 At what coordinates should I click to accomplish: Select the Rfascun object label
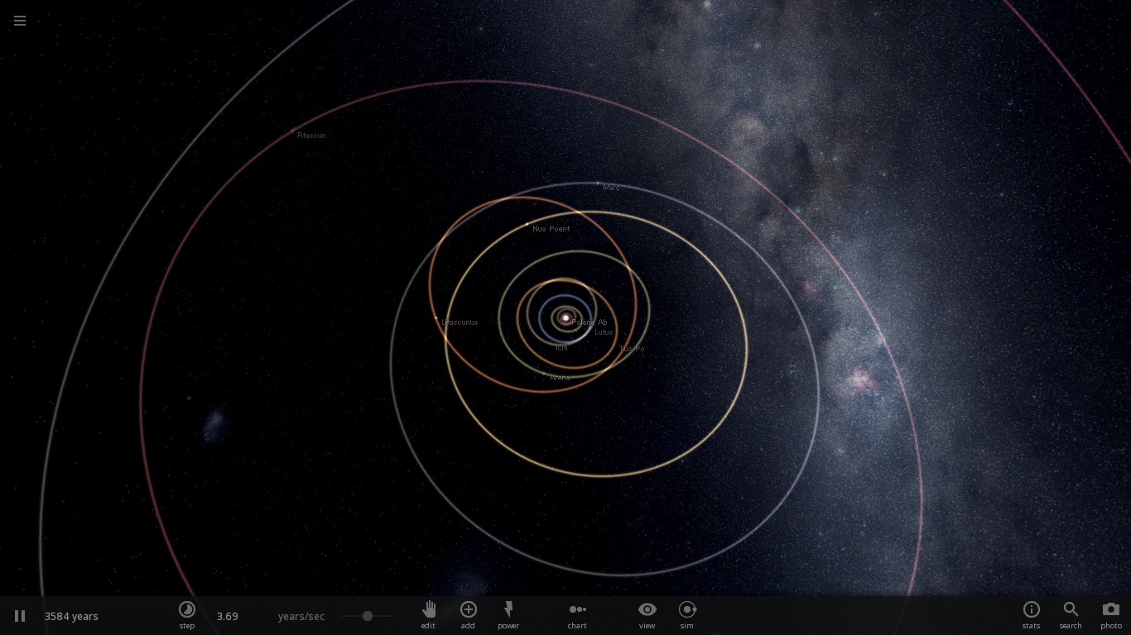tap(311, 135)
